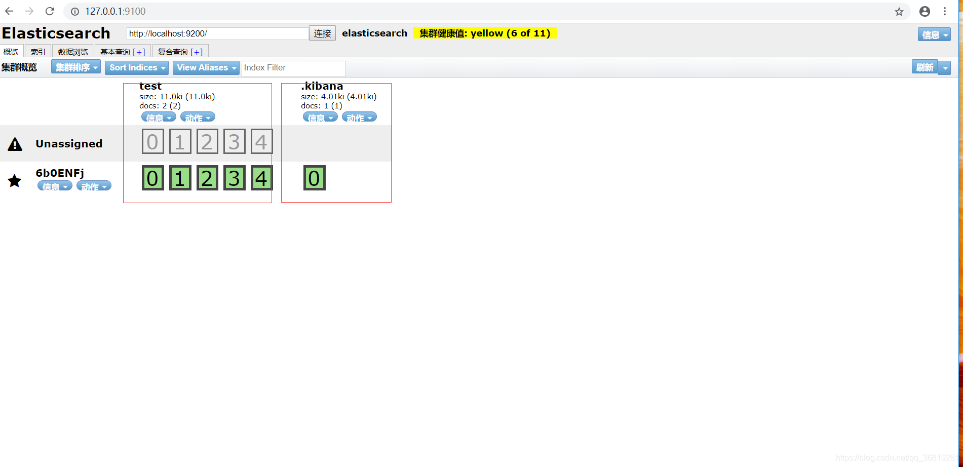This screenshot has height=467, width=963.
Task: Open primary shard 2 of test index
Action: click(207, 178)
